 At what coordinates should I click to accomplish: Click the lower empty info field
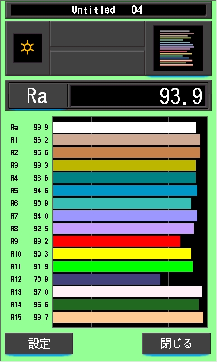pyautogui.click(x=97, y=62)
